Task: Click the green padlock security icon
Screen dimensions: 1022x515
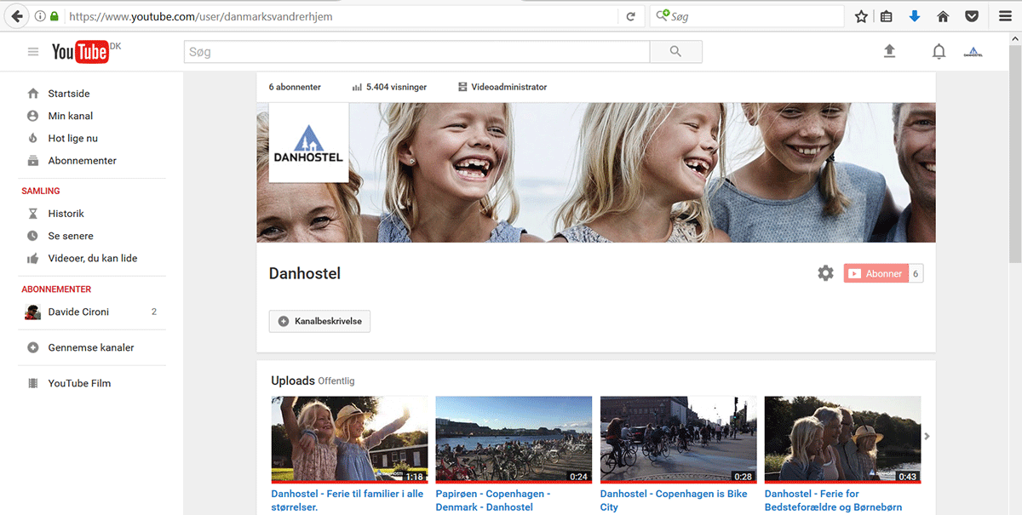Action: (x=55, y=16)
